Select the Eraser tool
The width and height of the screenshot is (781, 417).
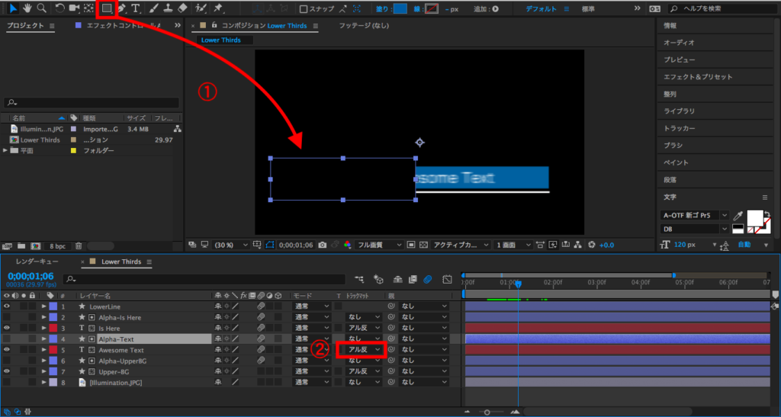(182, 8)
